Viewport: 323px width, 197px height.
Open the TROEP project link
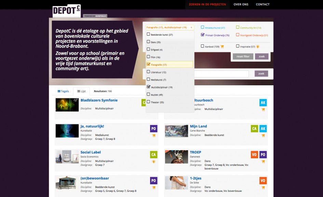point(195,152)
